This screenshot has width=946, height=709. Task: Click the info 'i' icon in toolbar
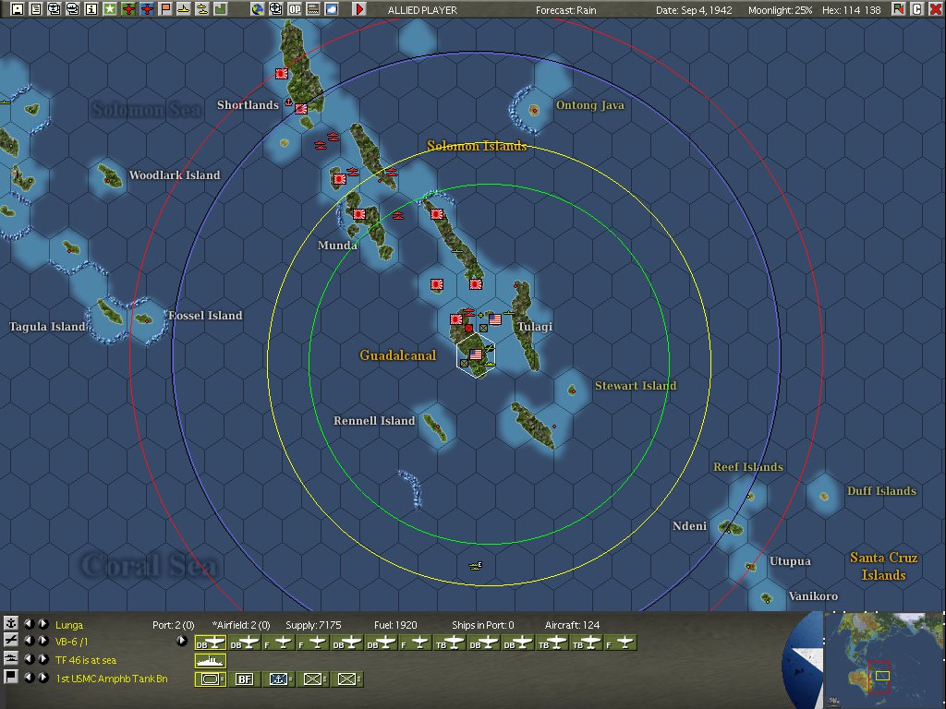click(91, 9)
